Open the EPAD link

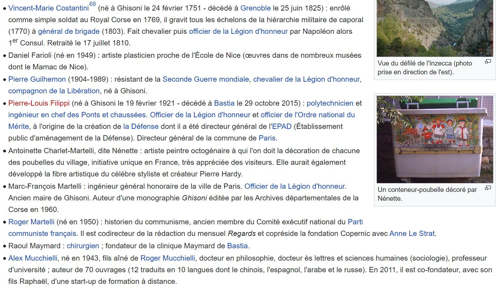282,126
